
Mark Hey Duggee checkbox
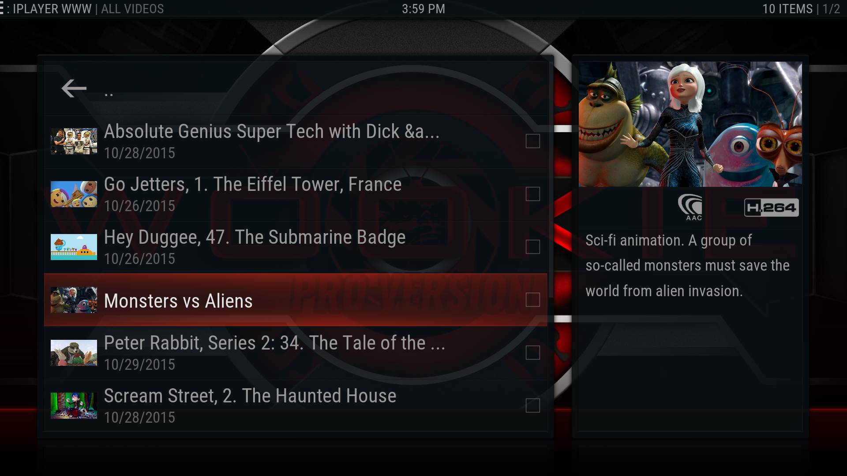[533, 247]
